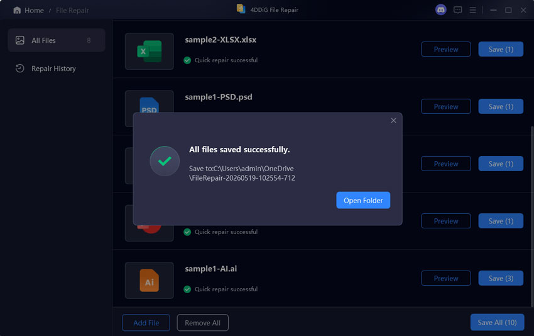
Task: Save the sample1-PSD.psd file
Action: pos(501,106)
